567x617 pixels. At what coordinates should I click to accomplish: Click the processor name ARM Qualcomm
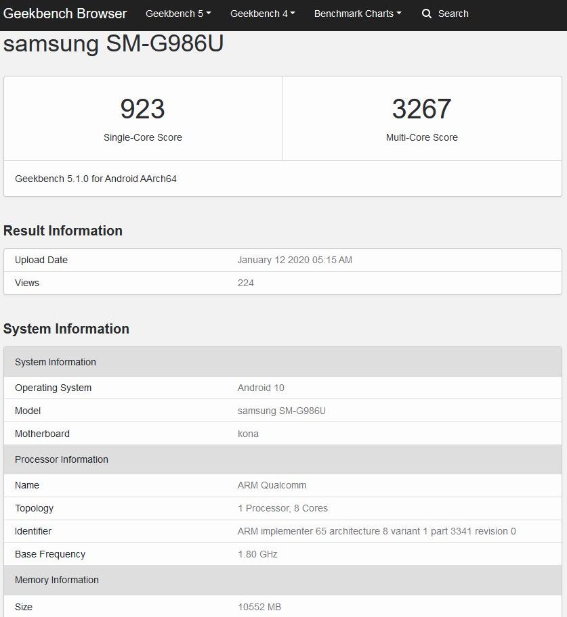(x=272, y=485)
